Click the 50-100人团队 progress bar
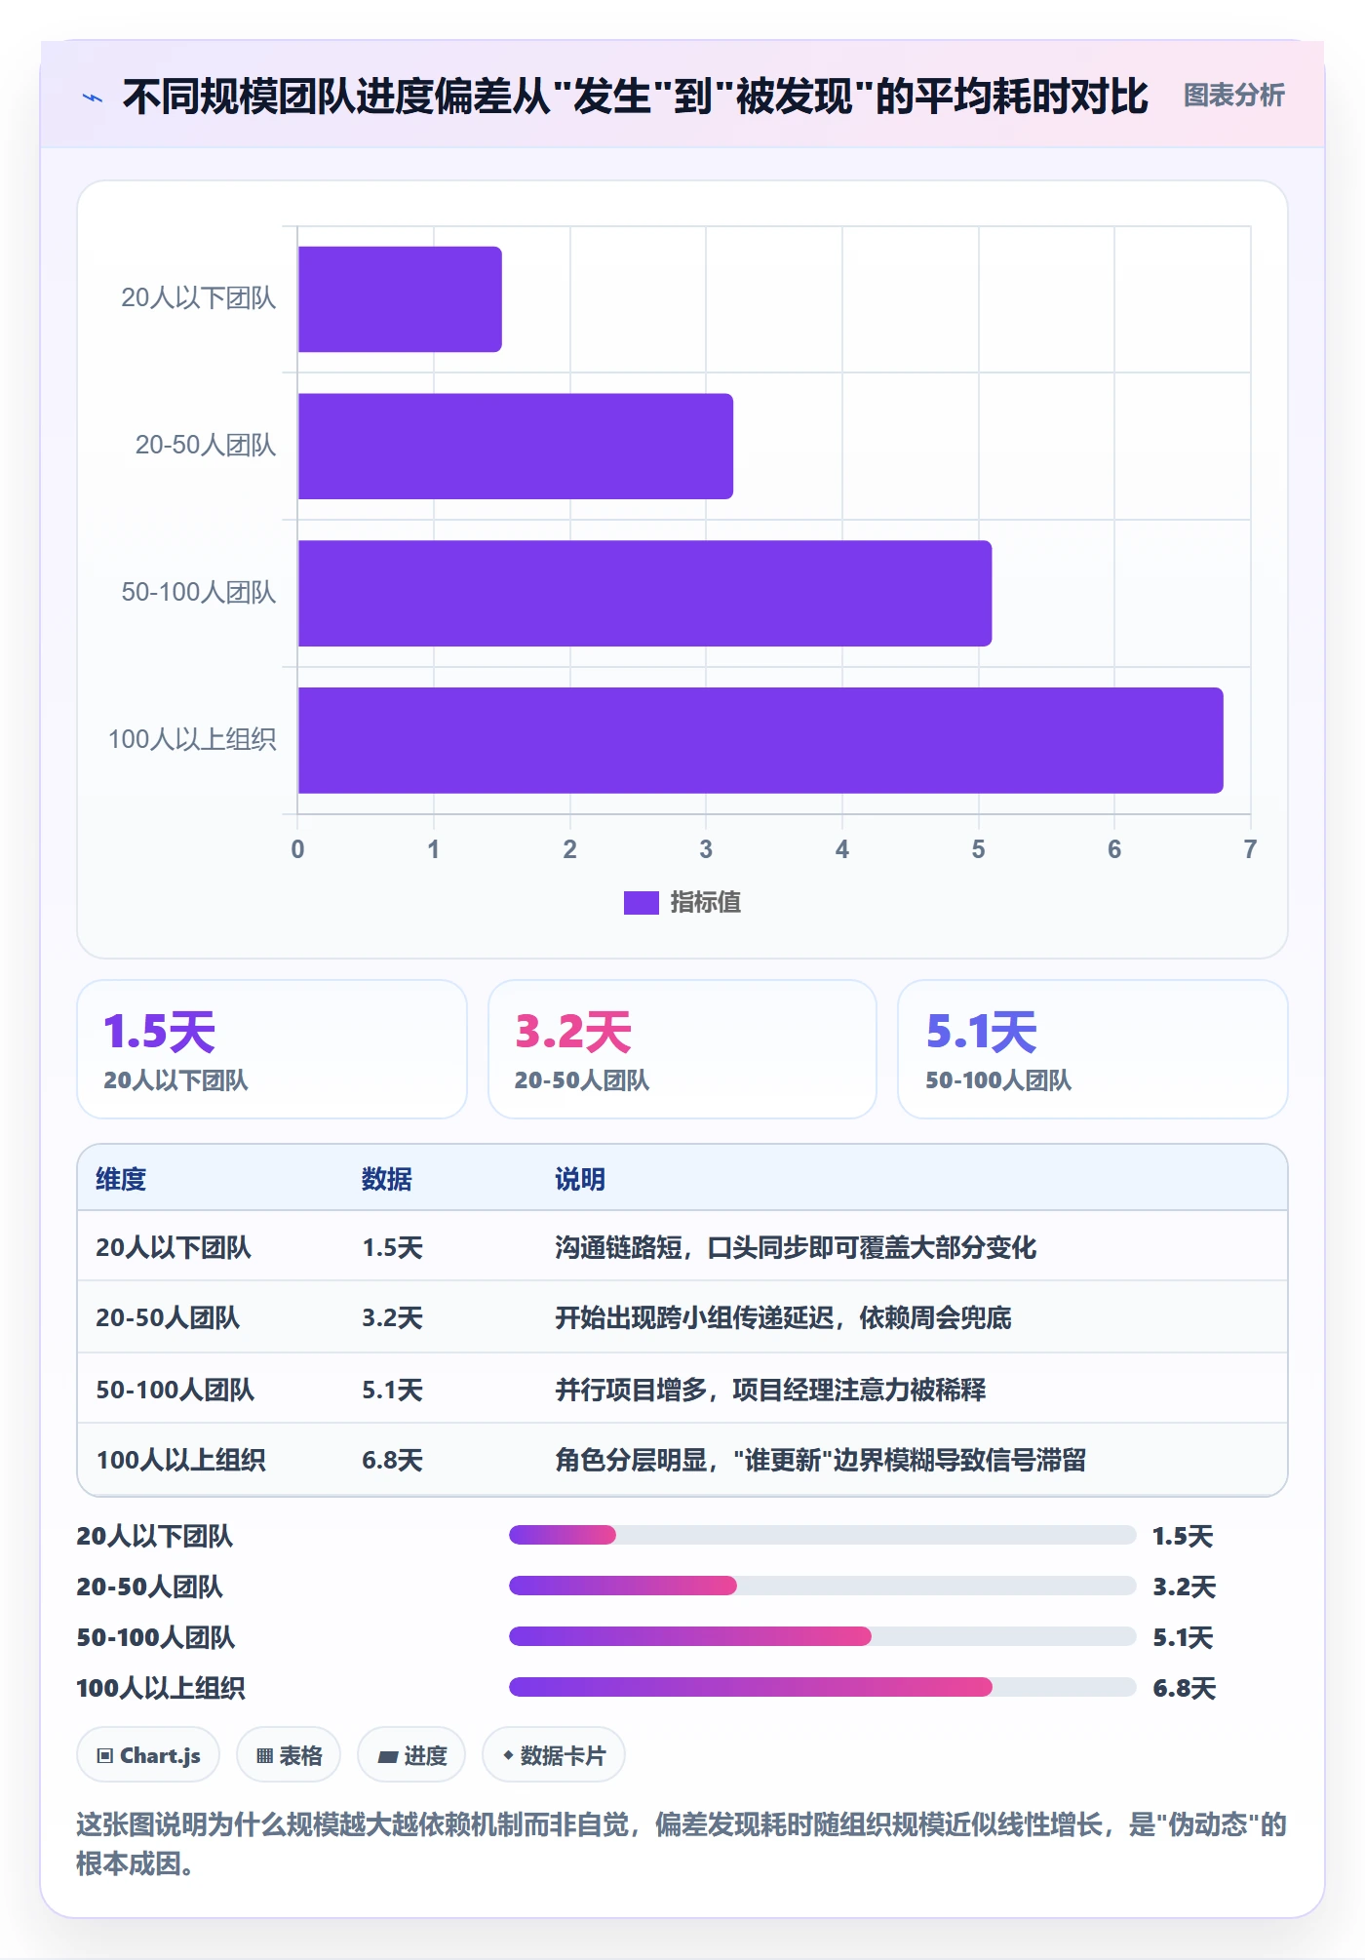The height and width of the screenshot is (1960, 1365). pyautogui.click(x=822, y=1637)
